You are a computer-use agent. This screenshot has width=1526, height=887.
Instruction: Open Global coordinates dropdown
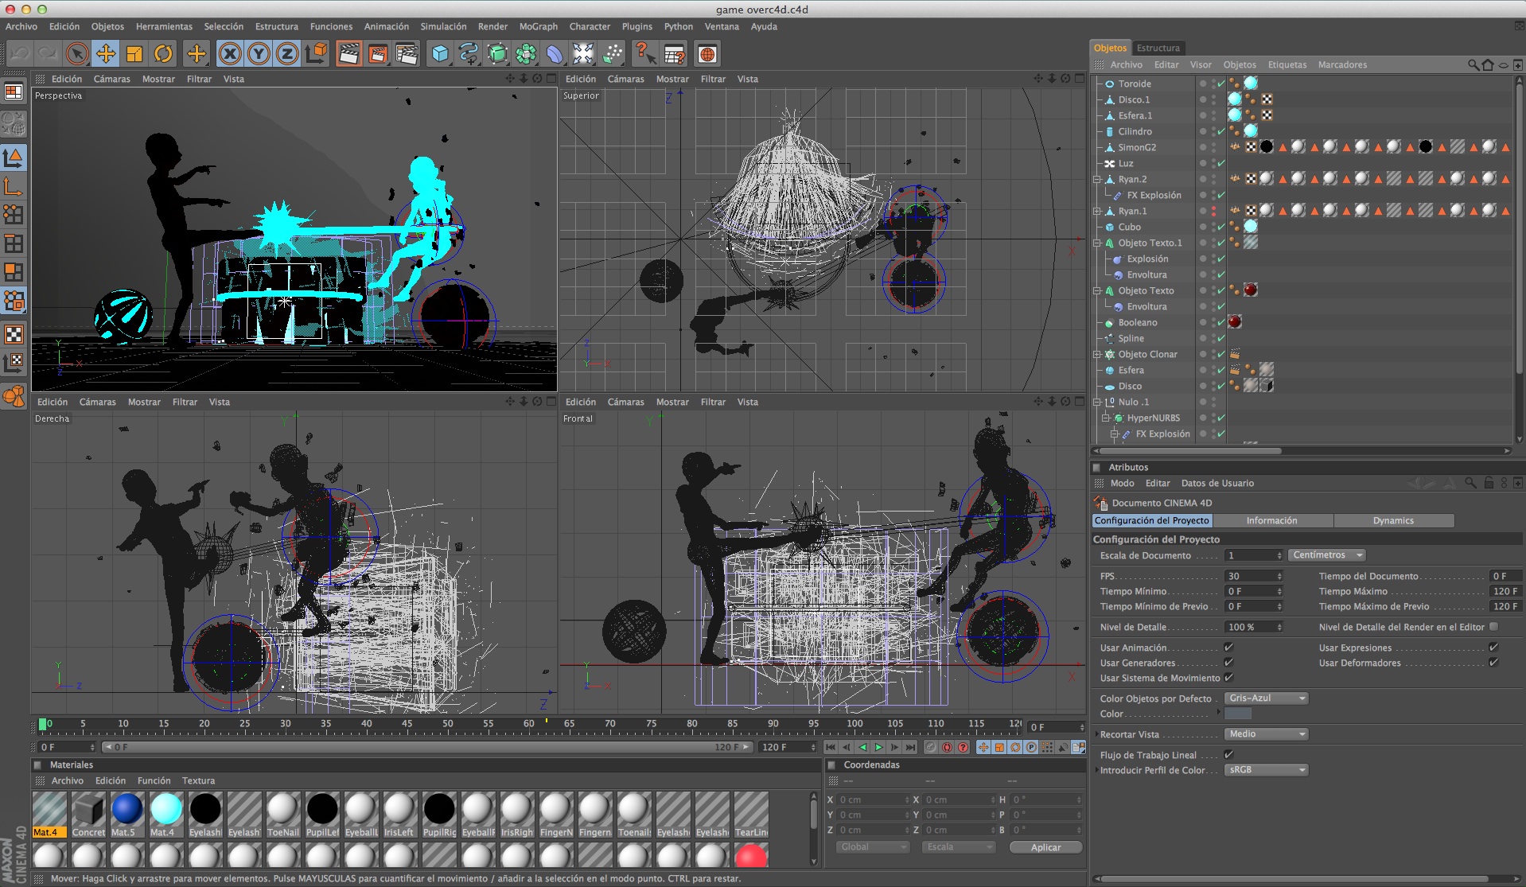(x=873, y=847)
